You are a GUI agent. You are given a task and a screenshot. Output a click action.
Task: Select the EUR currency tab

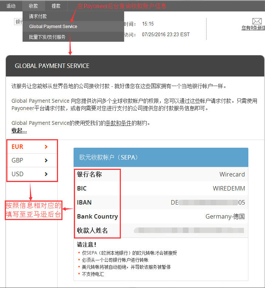(x=32, y=147)
